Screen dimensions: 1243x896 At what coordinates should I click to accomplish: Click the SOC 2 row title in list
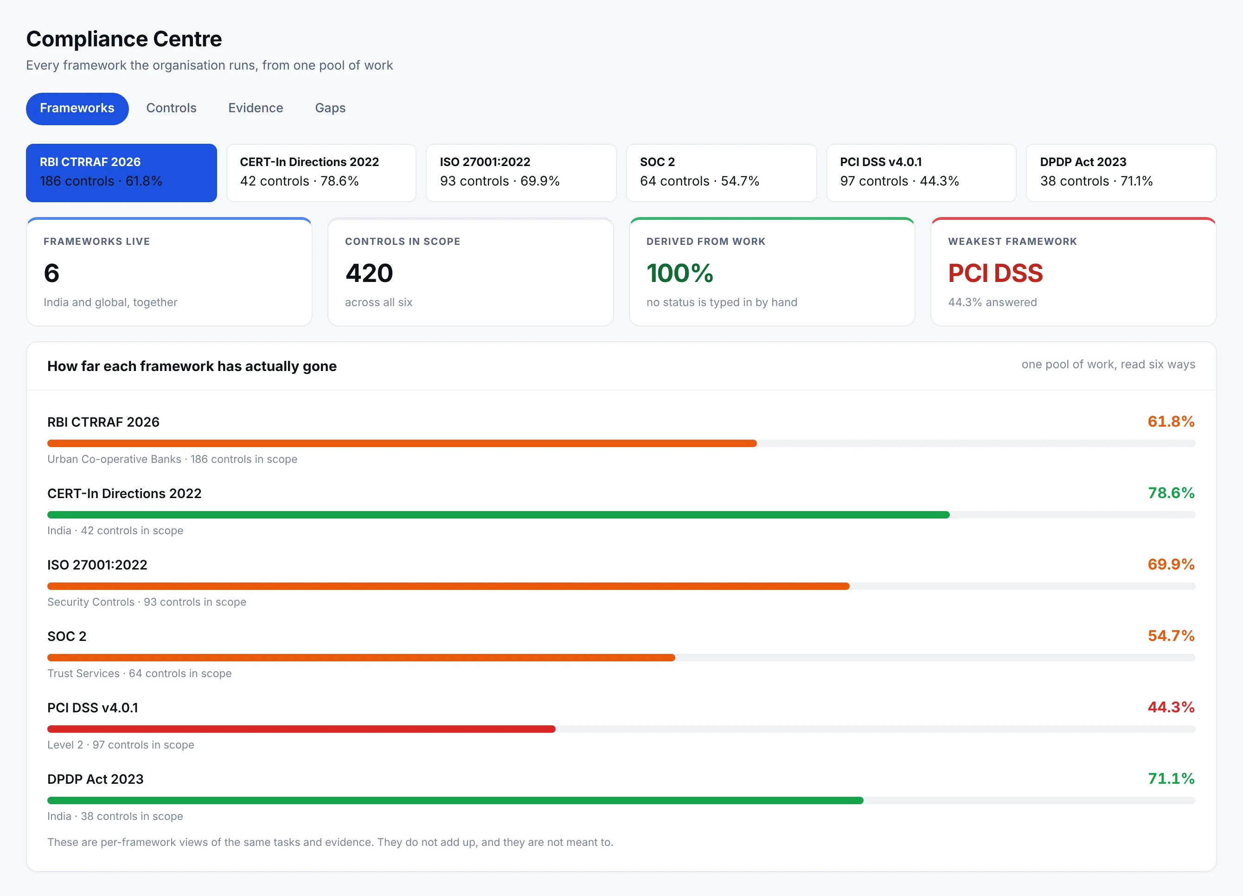coord(67,636)
